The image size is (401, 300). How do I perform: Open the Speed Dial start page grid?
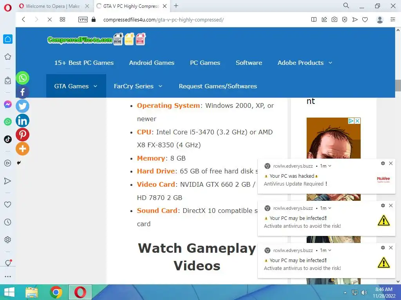click(62, 20)
